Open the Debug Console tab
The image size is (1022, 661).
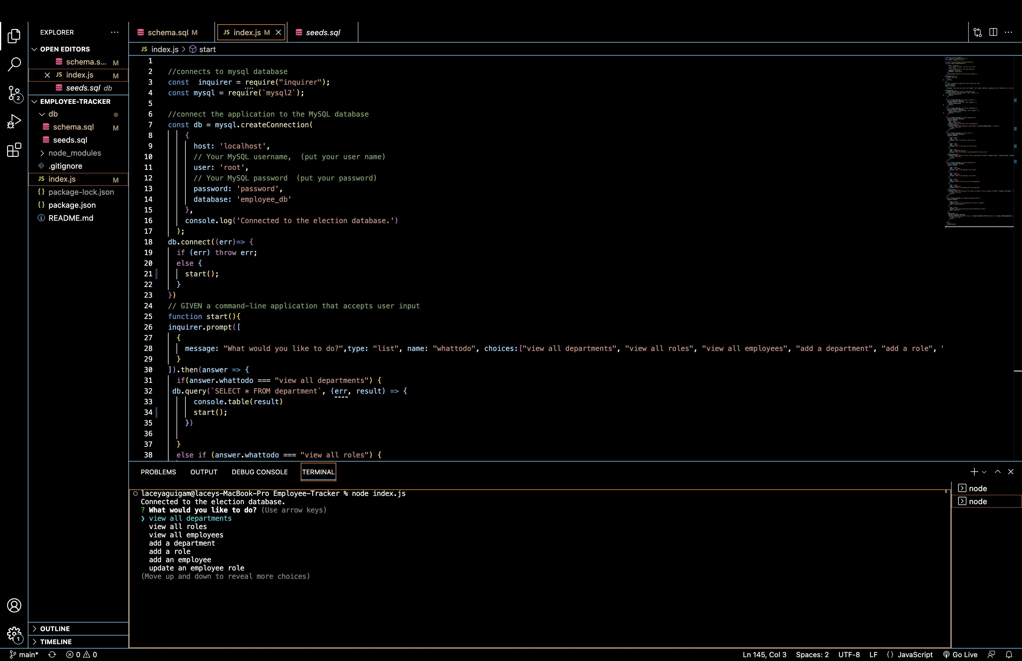click(x=259, y=472)
